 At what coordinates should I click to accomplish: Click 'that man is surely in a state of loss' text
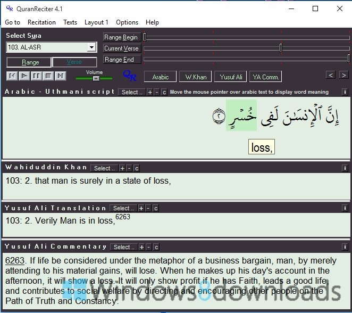[102, 180]
